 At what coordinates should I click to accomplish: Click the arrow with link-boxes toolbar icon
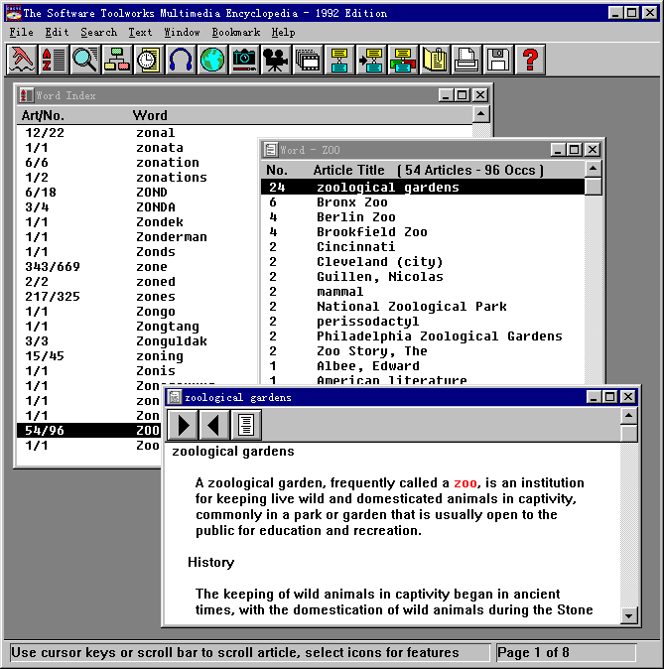(371, 60)
